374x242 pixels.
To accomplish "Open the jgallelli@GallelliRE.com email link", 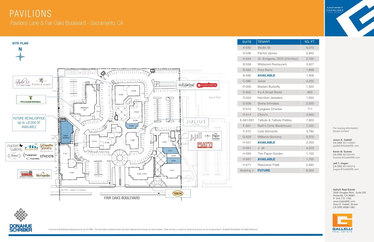I will tap(346, 146).
